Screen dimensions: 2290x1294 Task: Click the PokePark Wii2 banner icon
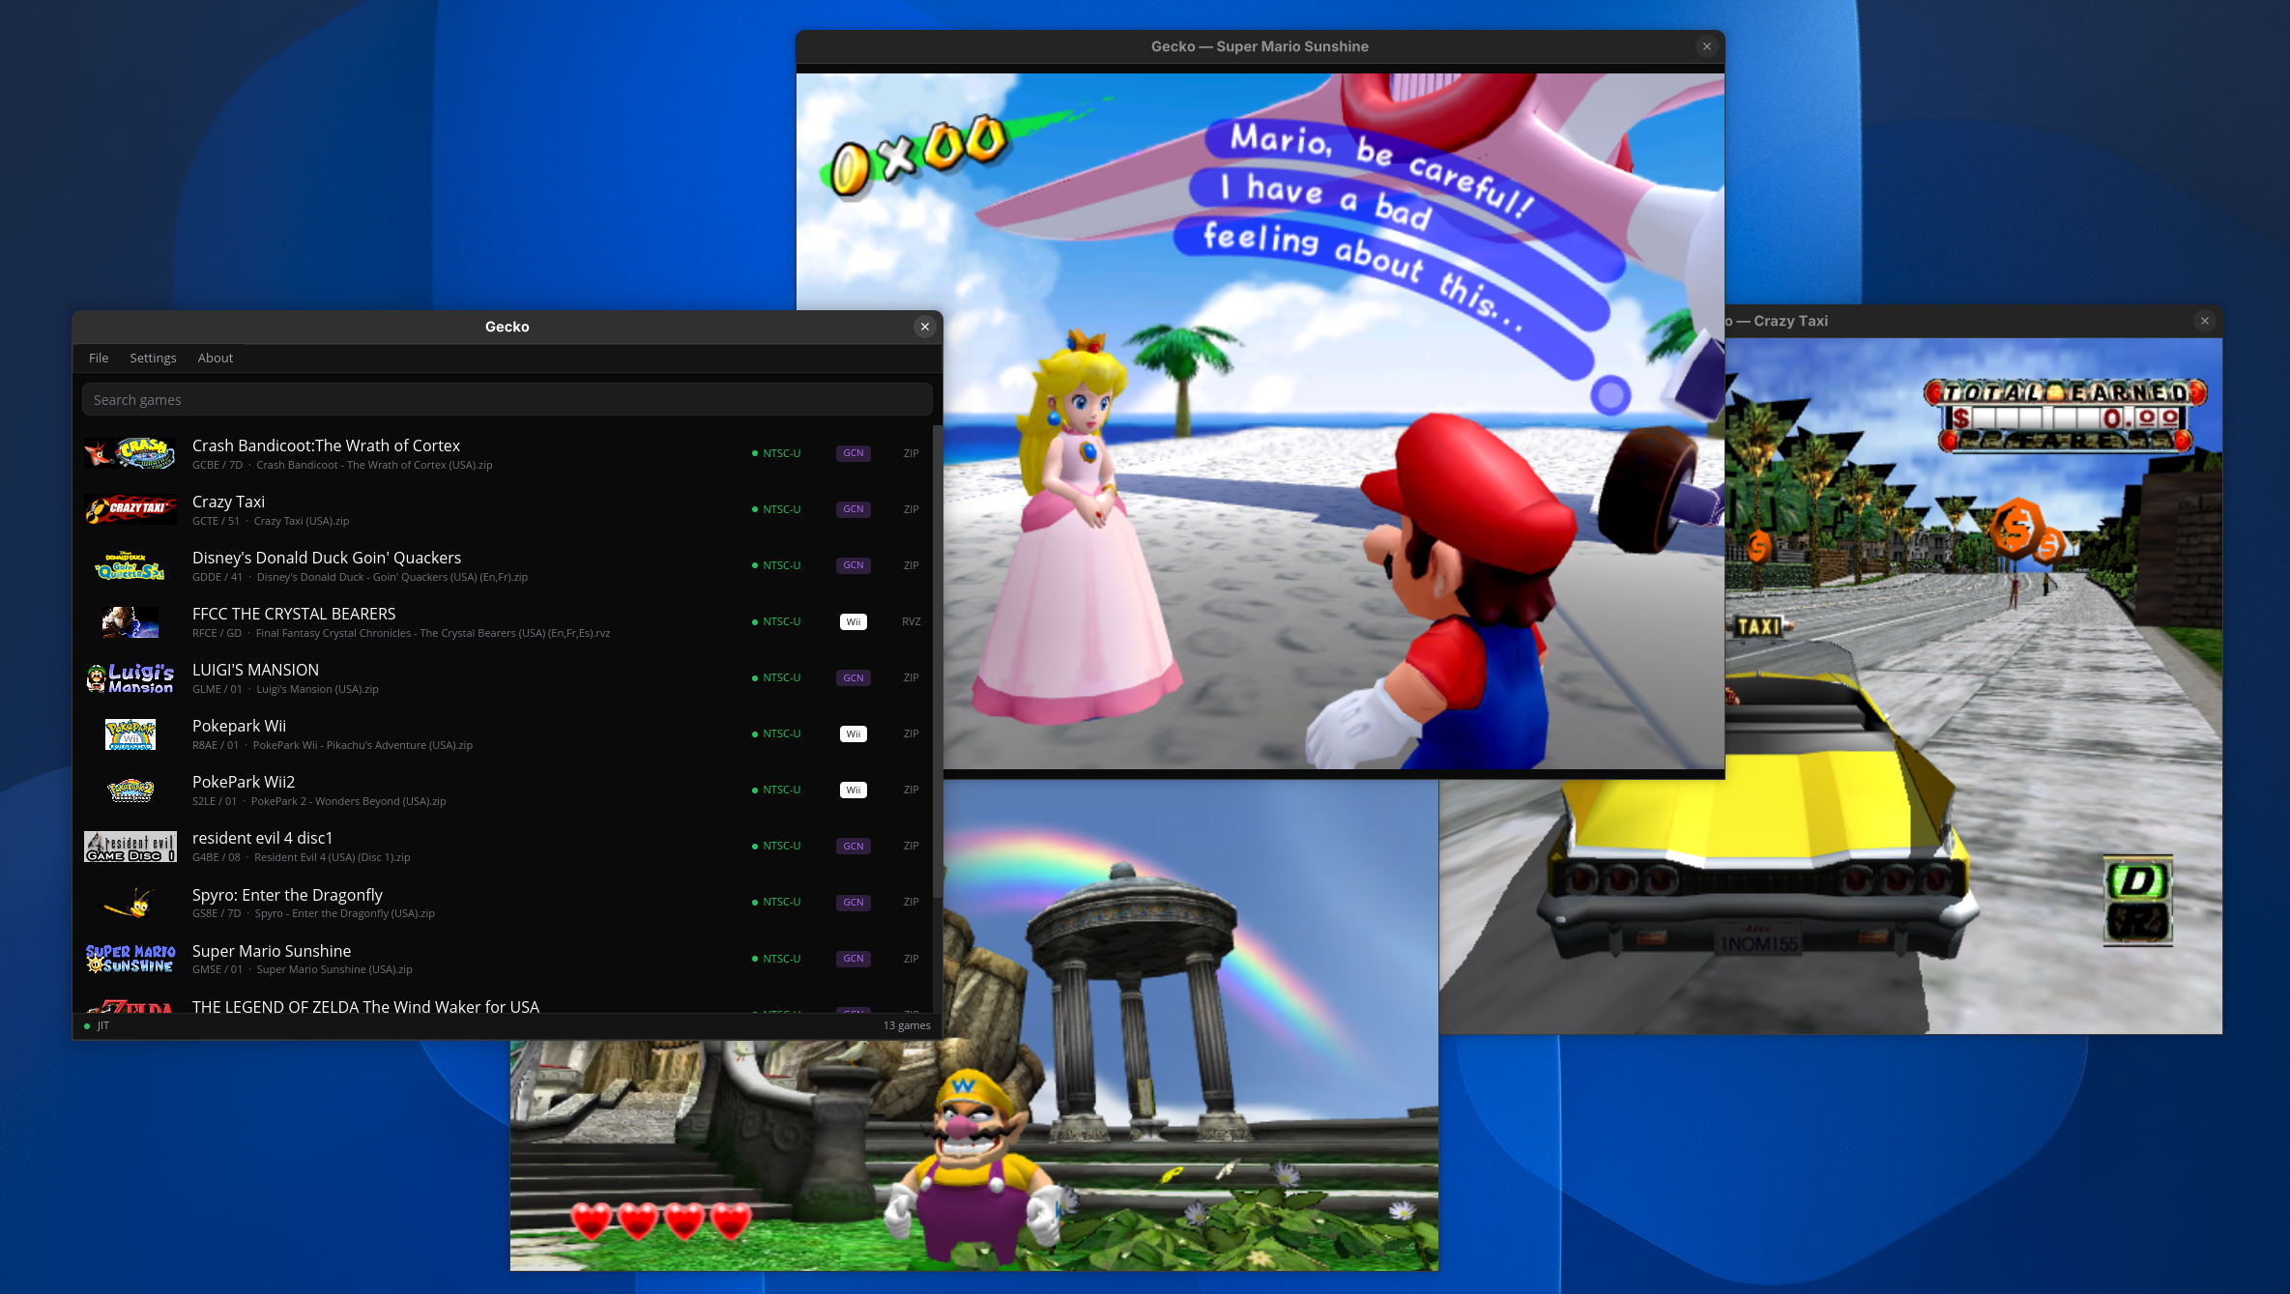(x=130, y=790)
